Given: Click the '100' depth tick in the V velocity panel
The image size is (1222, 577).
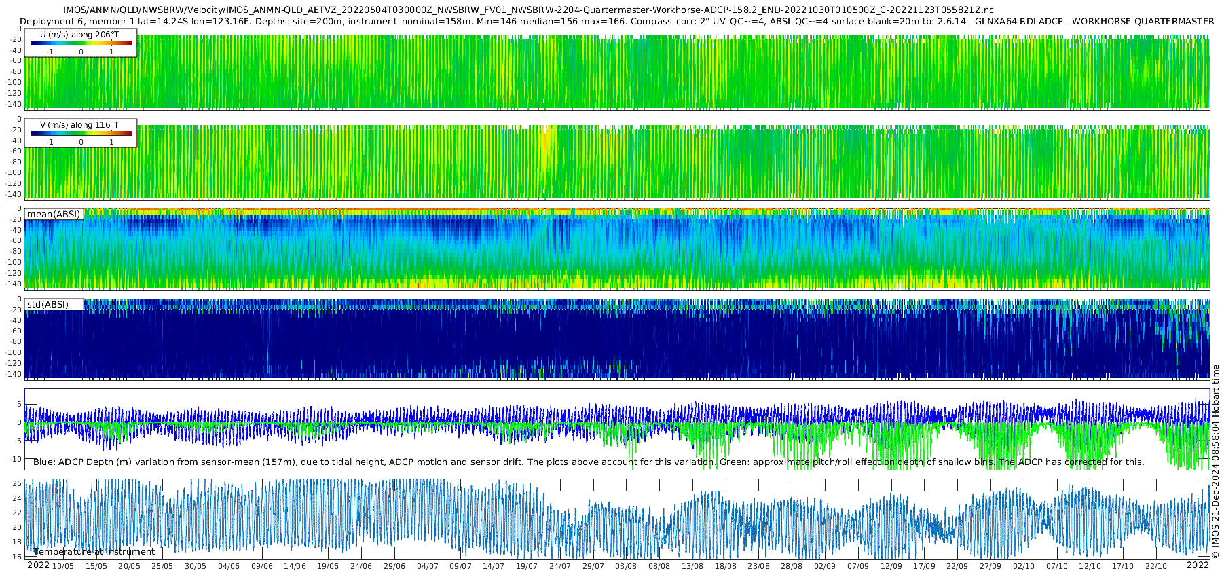Looking at the screenshot, I should coord(15,172).
